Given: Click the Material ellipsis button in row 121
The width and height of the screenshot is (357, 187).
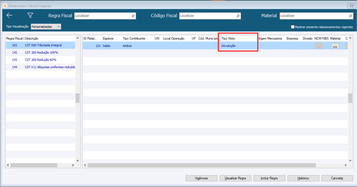Looking at the screenshot, I should [335, 46].
